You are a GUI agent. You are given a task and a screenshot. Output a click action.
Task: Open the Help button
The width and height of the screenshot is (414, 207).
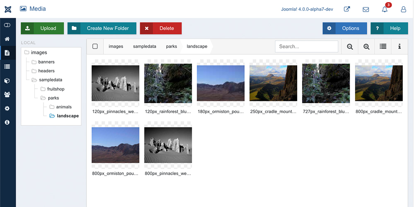point(390,28)
